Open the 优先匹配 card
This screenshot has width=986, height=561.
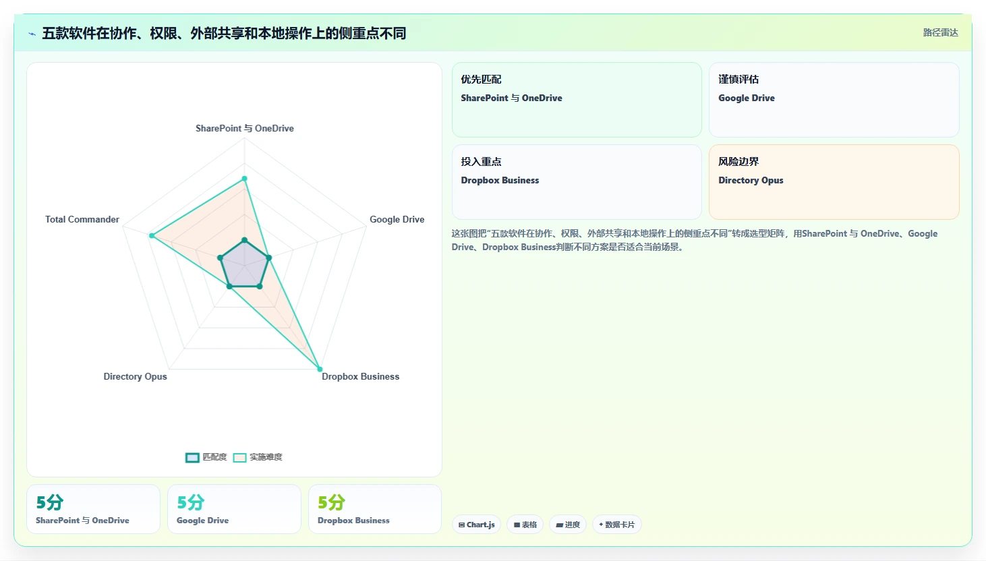(x=577, y=100)
